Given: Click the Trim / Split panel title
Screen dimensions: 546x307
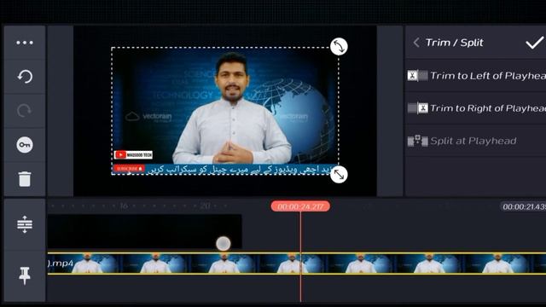Looking at the screenshot, I should (455, 43).
